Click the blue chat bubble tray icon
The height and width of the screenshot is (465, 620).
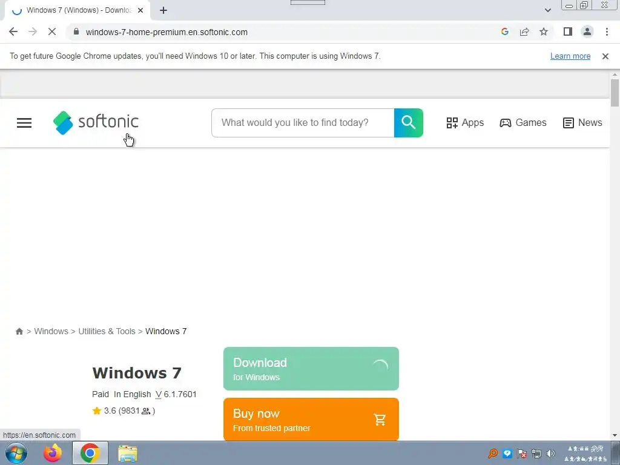(507, 453)
